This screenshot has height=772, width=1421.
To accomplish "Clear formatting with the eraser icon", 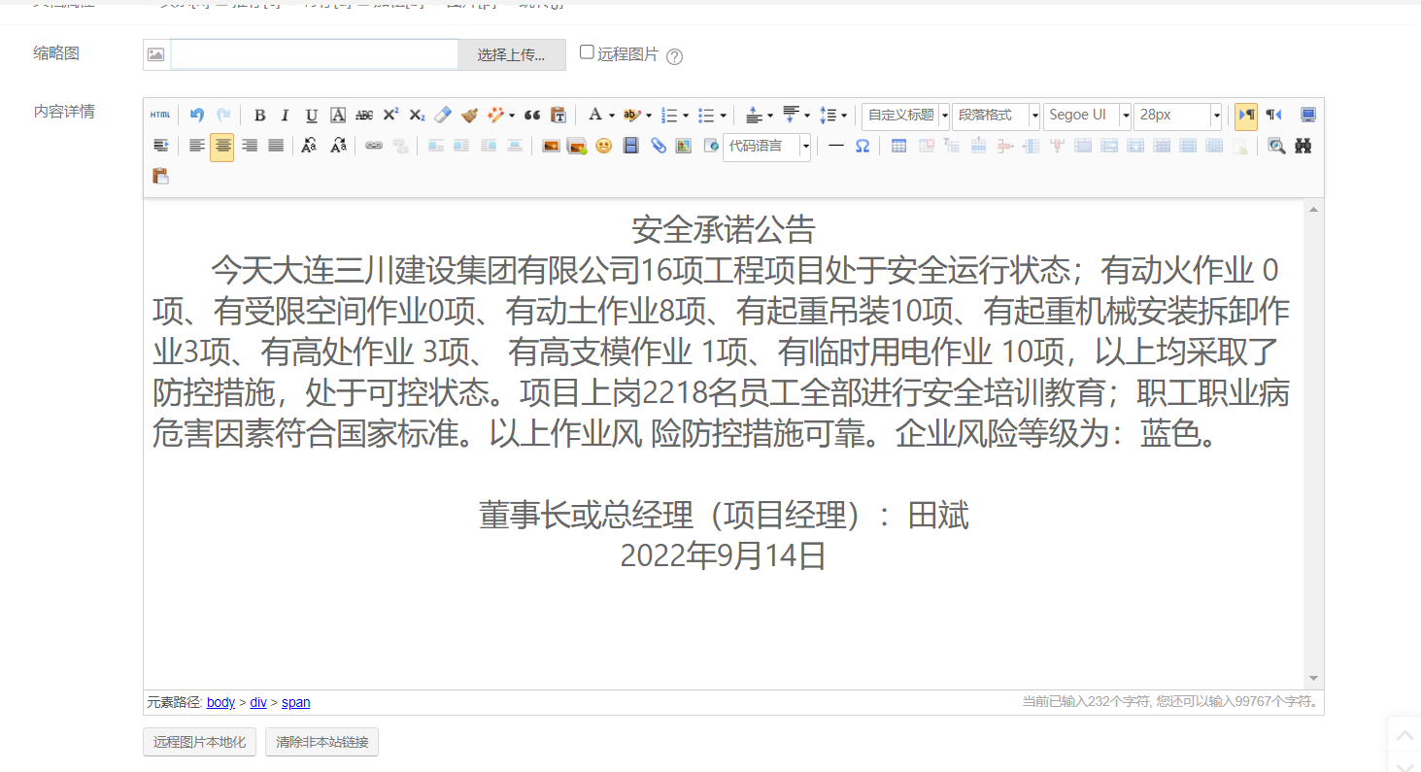I will 443,116.
